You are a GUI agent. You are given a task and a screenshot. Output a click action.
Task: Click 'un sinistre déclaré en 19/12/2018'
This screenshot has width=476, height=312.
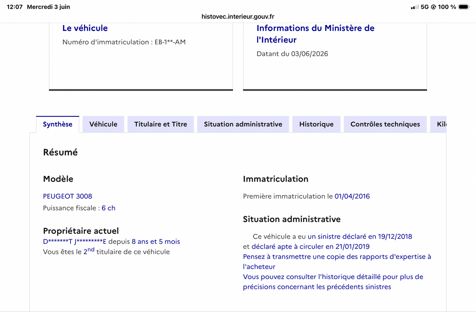360,236
